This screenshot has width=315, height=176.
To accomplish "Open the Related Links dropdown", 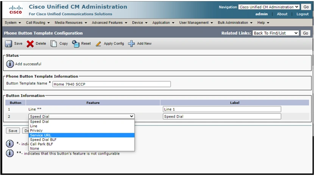I will [276, 33].
